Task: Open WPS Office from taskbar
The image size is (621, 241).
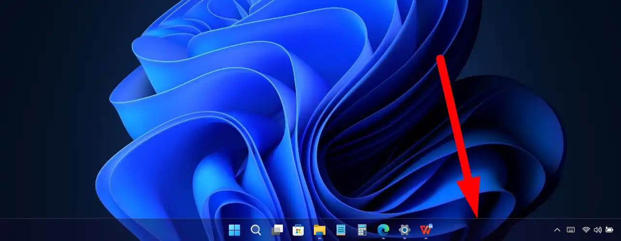Action: point(425,229)
